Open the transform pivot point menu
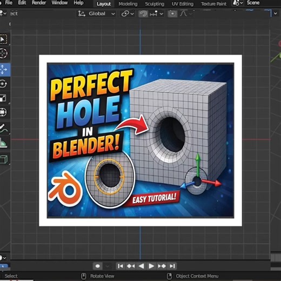 tap(128, 14)
